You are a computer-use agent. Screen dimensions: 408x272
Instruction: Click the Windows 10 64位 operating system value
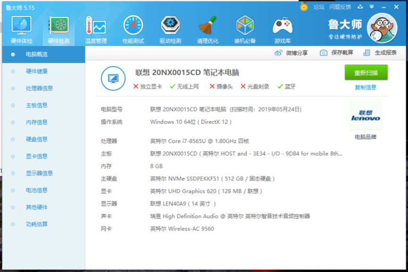[191, 122]
